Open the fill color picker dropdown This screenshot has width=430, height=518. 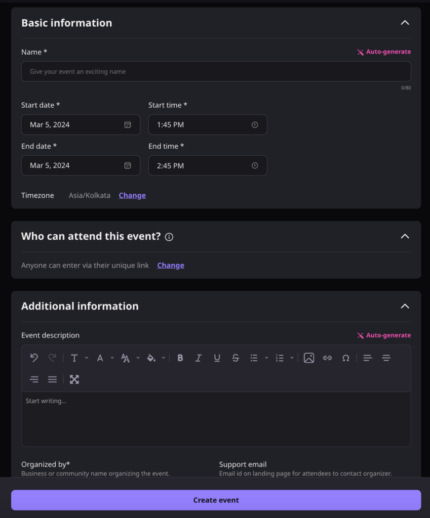click(x=163, y=358)
